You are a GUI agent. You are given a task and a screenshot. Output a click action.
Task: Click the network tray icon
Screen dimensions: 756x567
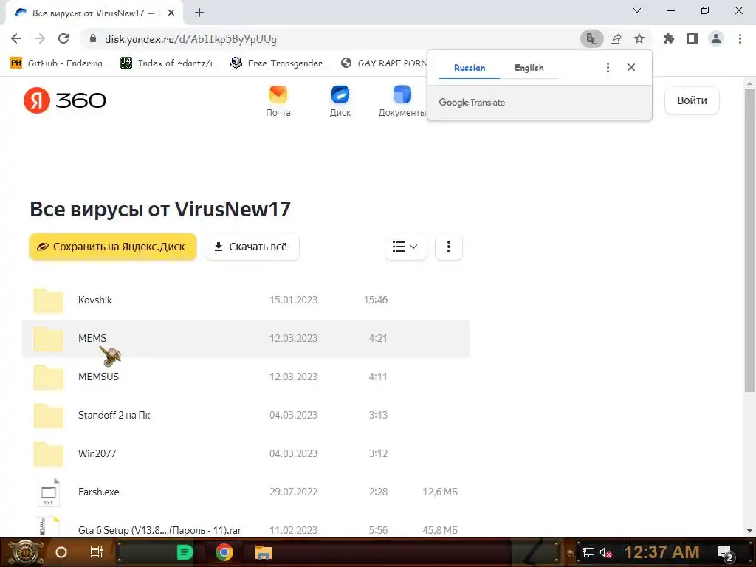tap(588, 552)
